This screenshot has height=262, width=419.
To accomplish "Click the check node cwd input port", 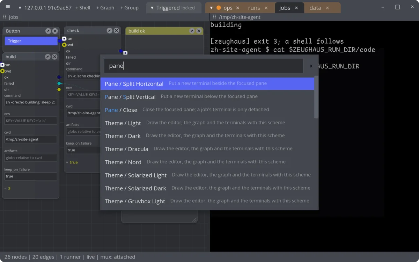I will coord(64,45).
